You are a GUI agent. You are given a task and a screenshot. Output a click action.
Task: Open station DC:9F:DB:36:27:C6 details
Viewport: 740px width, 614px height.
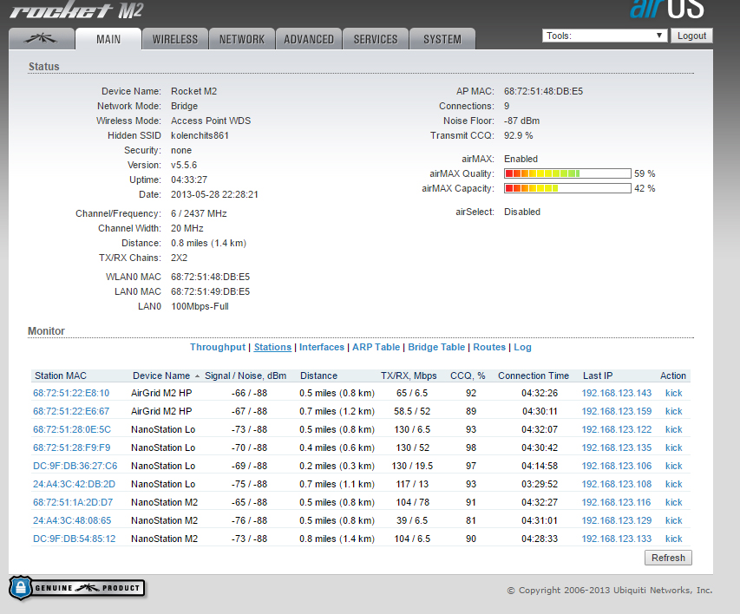[x=75, y=467]
